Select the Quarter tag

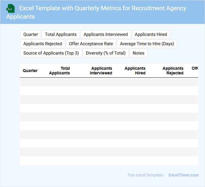(31, 34)
